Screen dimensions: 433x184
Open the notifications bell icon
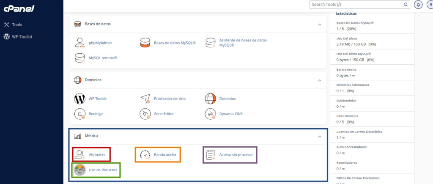pos(418,5)
